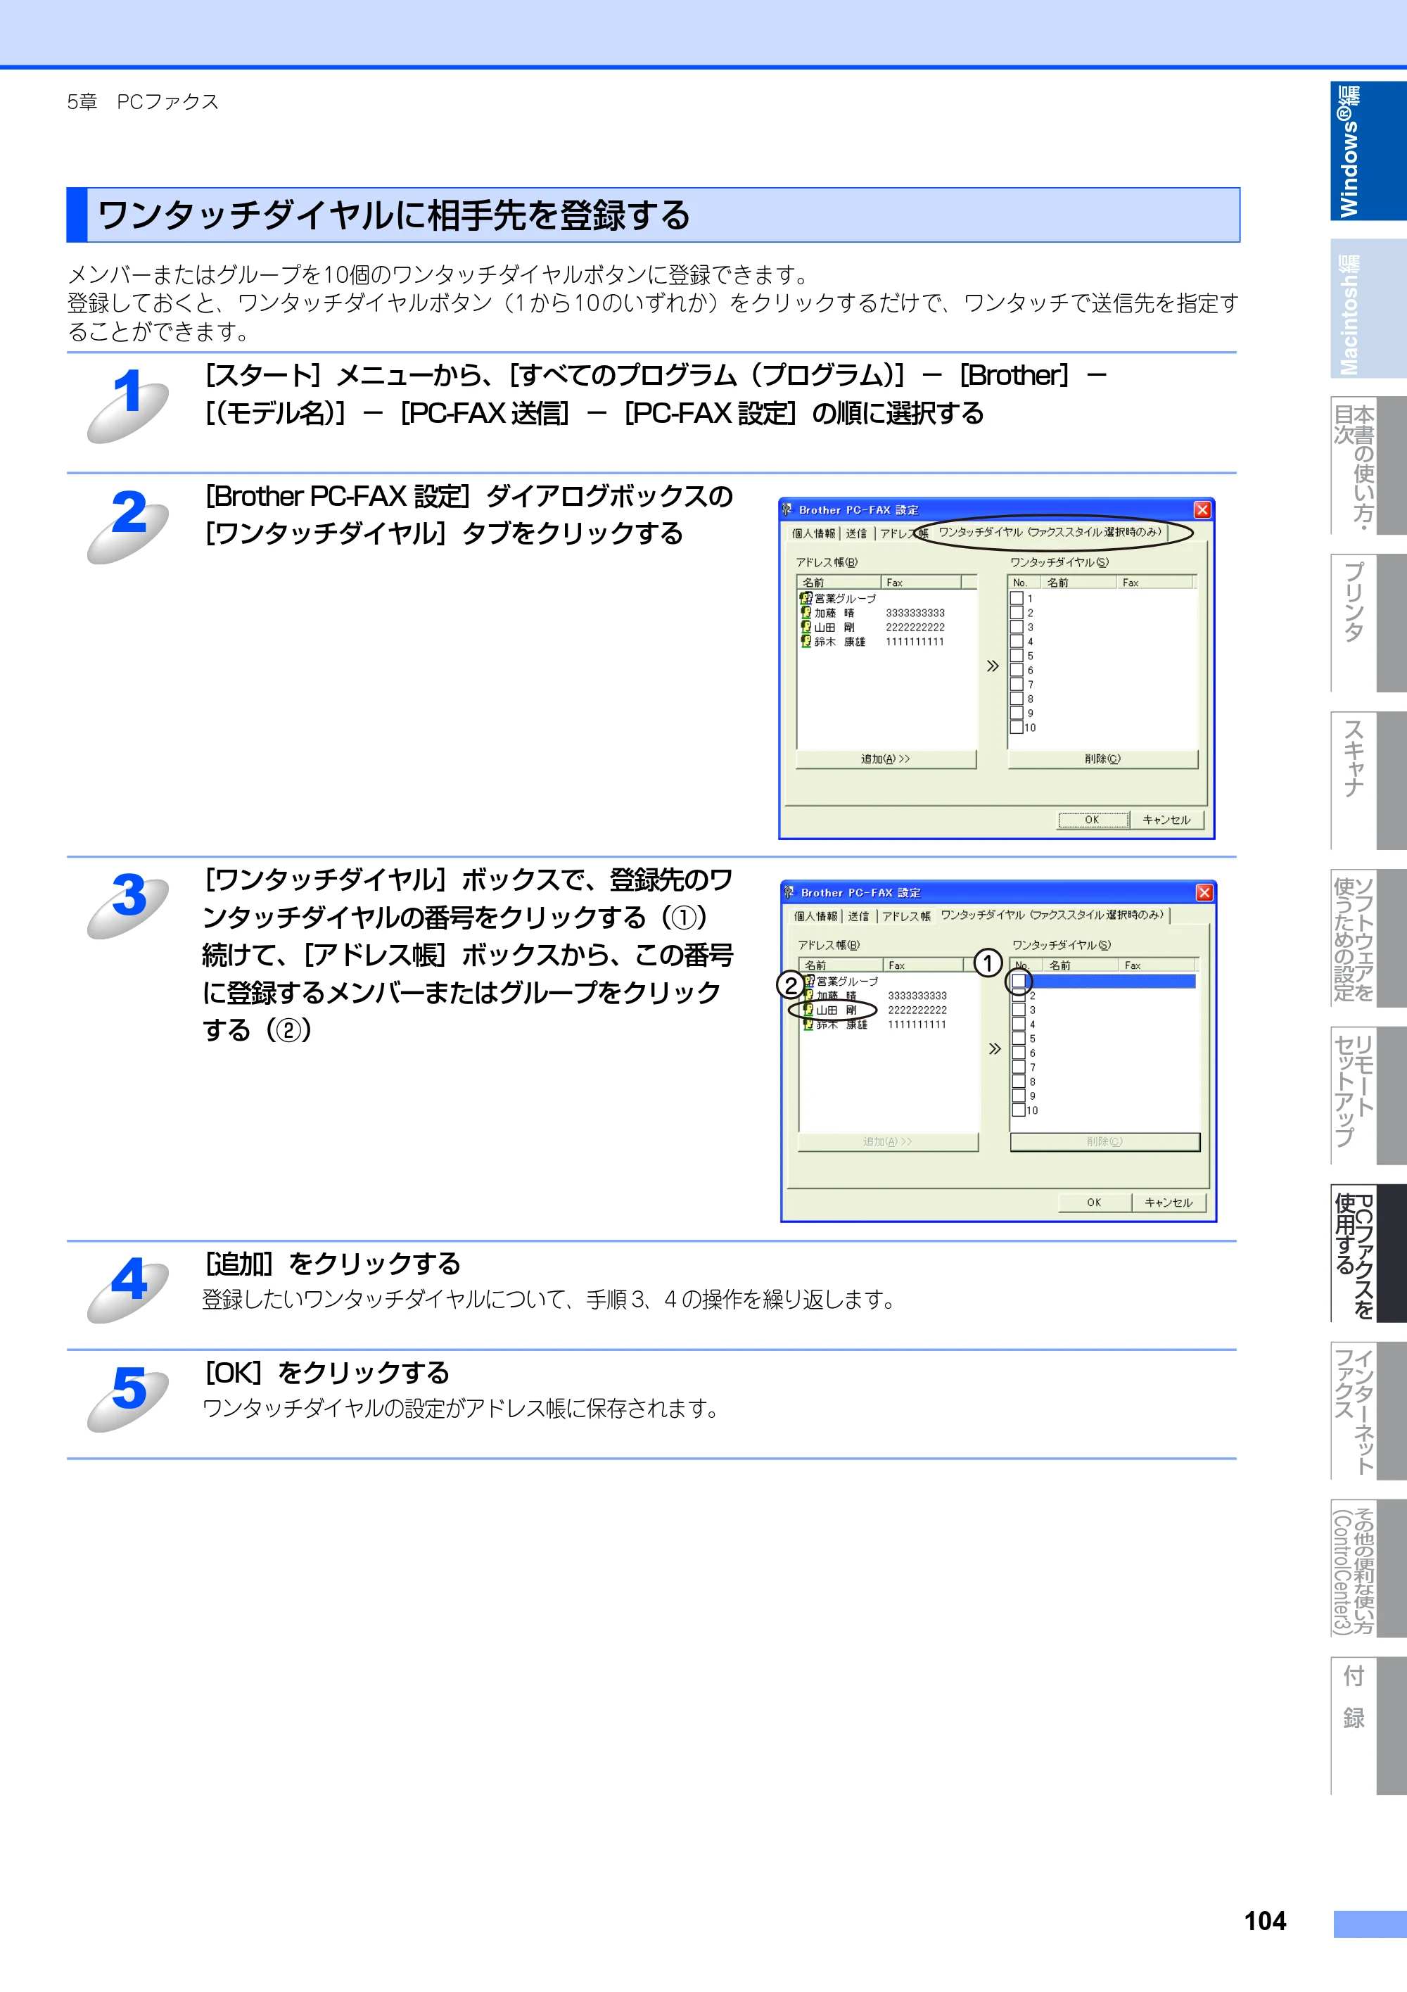The image size is (1407, 1992).
Task: Check one-touch dial box 2 in step 2 dialog
Action: 1017,613
